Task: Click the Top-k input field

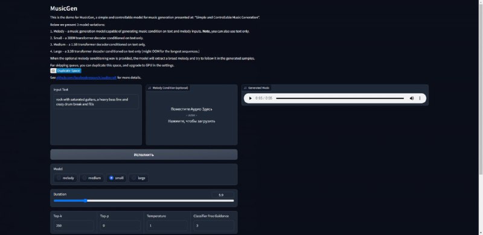Action: click(74, 225)
